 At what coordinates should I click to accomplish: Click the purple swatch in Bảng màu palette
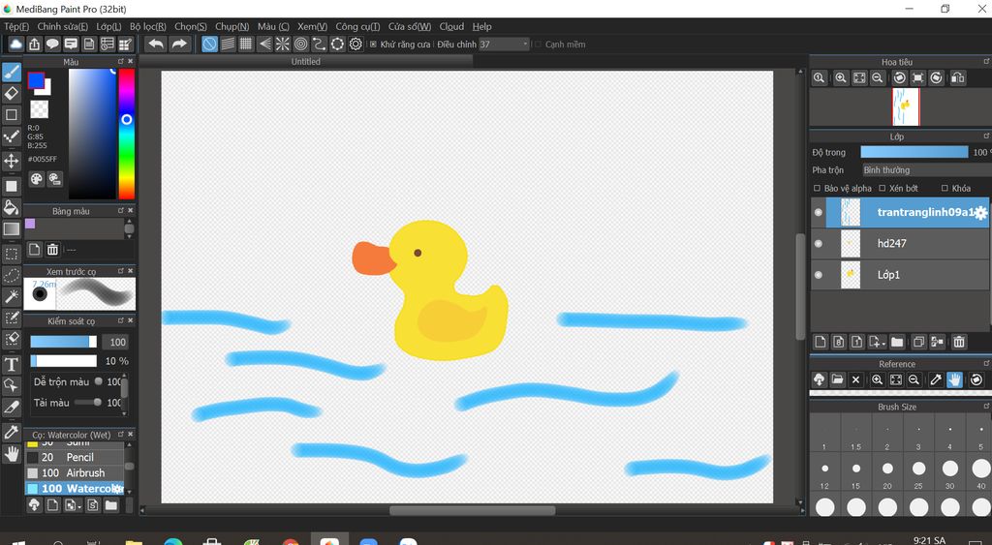click(30, 224)
